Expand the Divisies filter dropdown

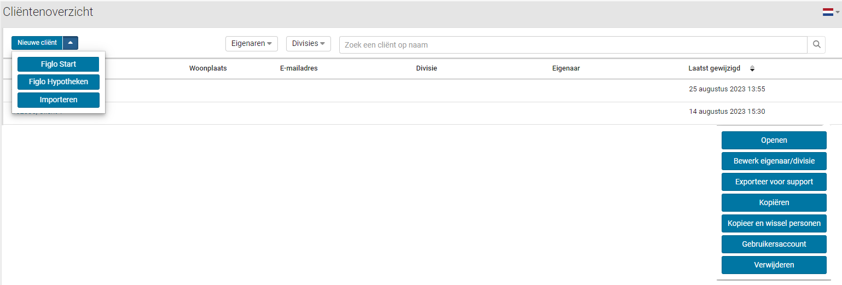click(x=308, y=44)
